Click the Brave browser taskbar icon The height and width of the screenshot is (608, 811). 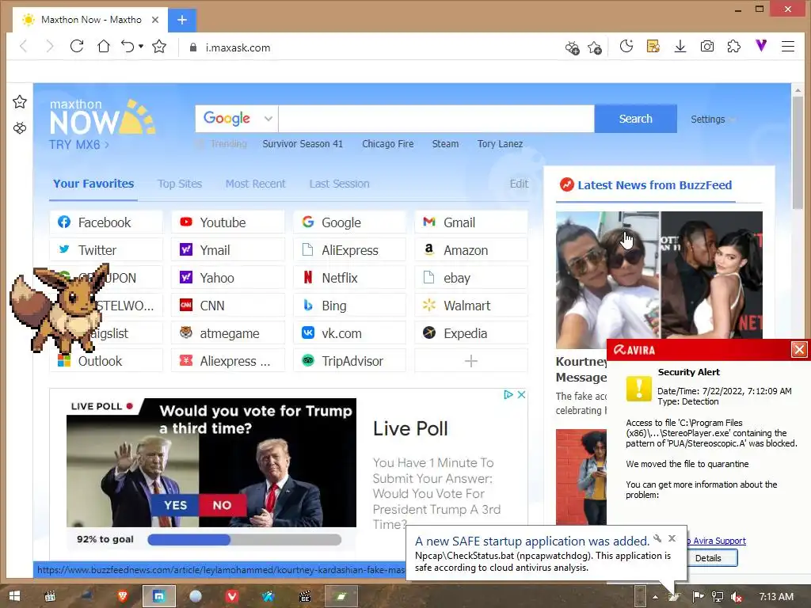click(122, 596)
